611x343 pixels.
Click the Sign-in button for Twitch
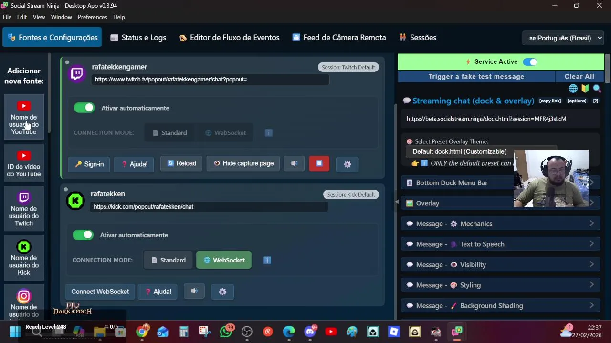[89, 164]
